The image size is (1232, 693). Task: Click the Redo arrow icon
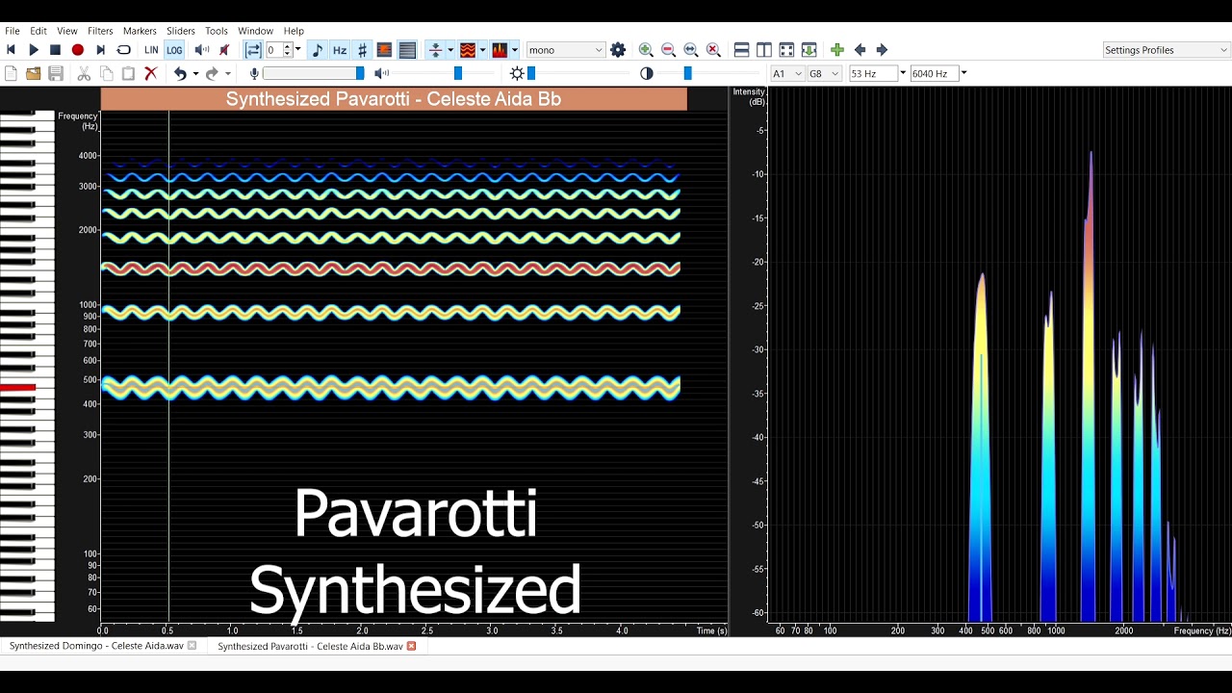click(x=212, y=73)
